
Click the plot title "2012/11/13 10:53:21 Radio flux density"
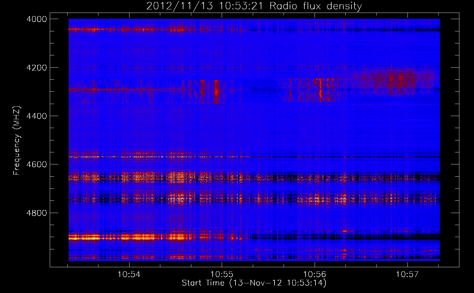click(x=254, y=6)
